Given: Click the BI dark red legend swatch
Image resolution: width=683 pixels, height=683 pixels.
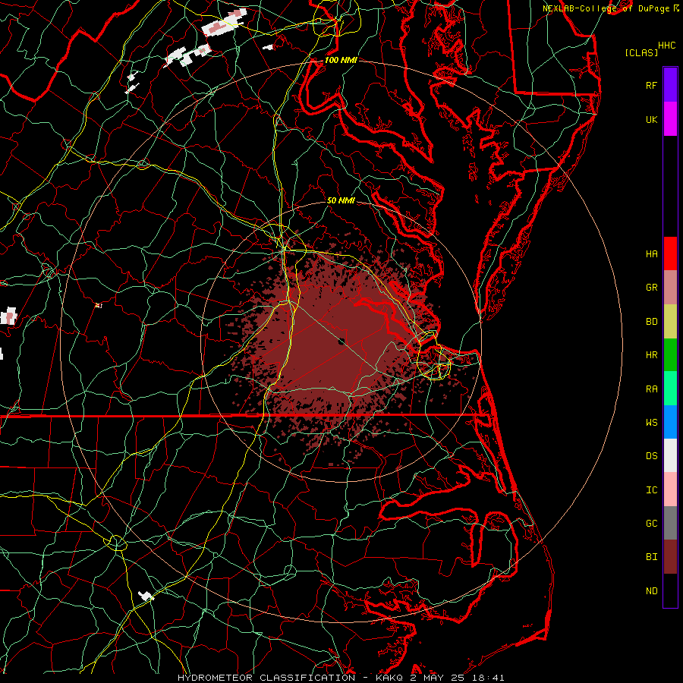Looking at the screenshot, I should (x=670, y=557).
